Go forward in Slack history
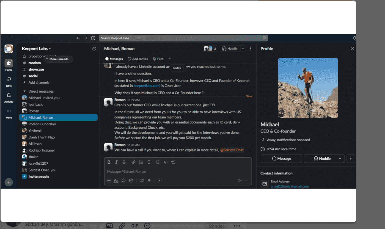 point(86,38)
